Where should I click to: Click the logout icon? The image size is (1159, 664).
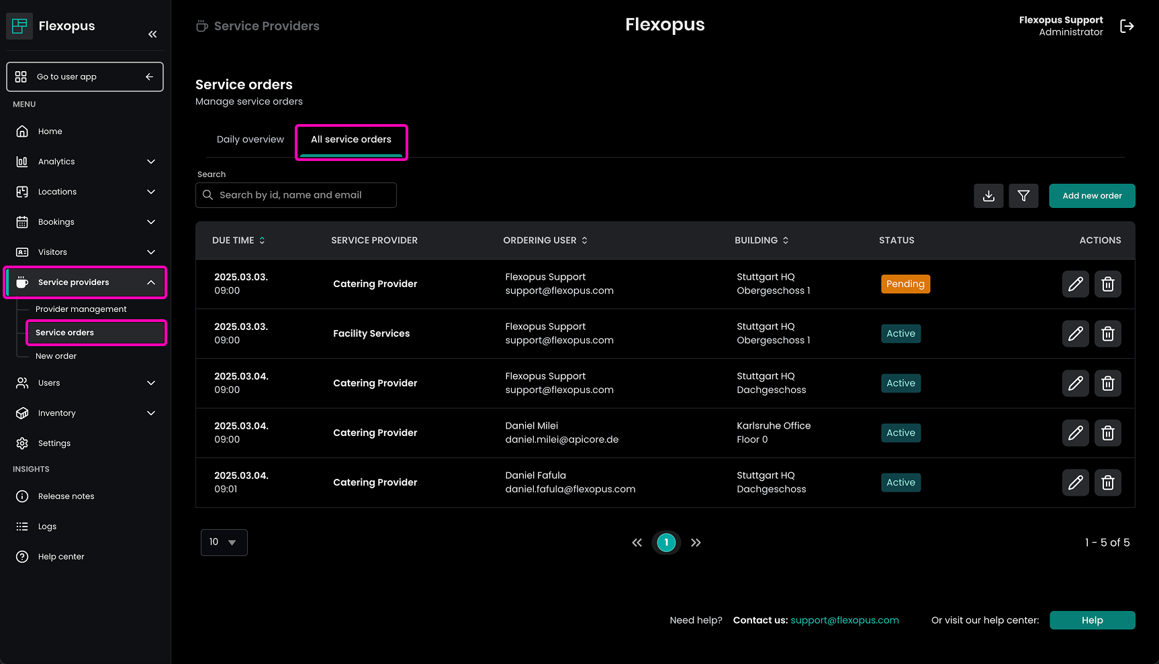tap(1127, 26)
